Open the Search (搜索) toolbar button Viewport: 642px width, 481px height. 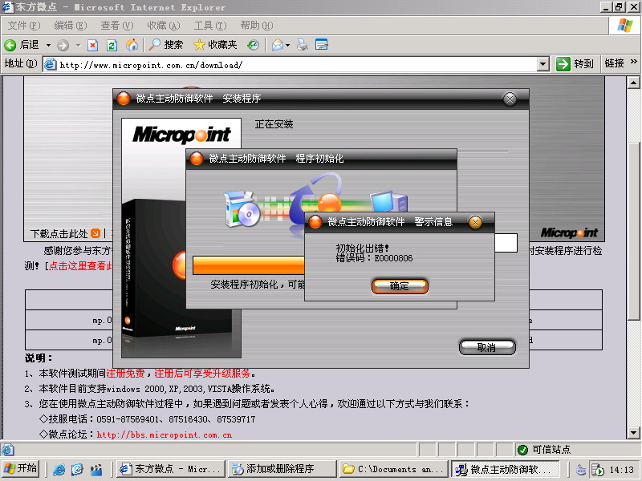pyautogui.click(x=166, y=45)
